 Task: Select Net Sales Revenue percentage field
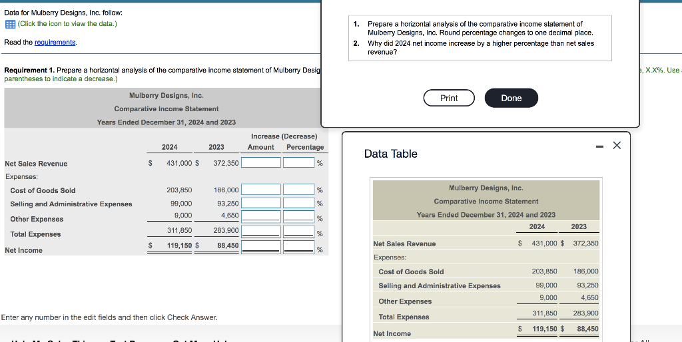(299, 162)
